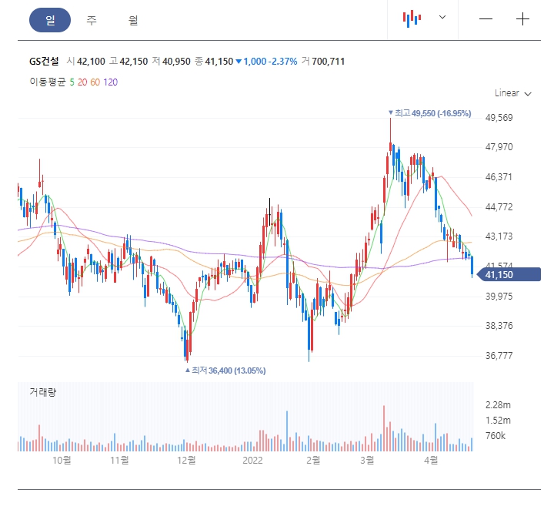
Task: Click the current price tag 41,150
Action: coord(509,274)
